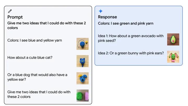Click "Colors: I see blue and yellow yarn" text

34,41
